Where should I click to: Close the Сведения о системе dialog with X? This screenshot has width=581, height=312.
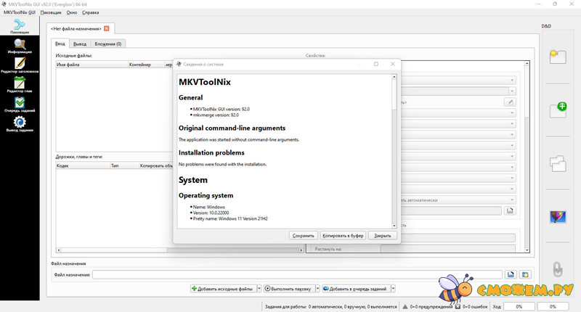[x=393, y=64]
